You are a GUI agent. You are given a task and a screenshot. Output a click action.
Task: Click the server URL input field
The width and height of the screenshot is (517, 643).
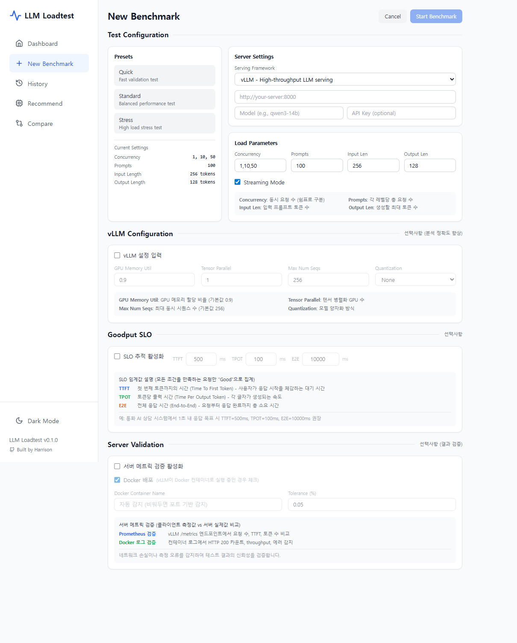[345, 97]
